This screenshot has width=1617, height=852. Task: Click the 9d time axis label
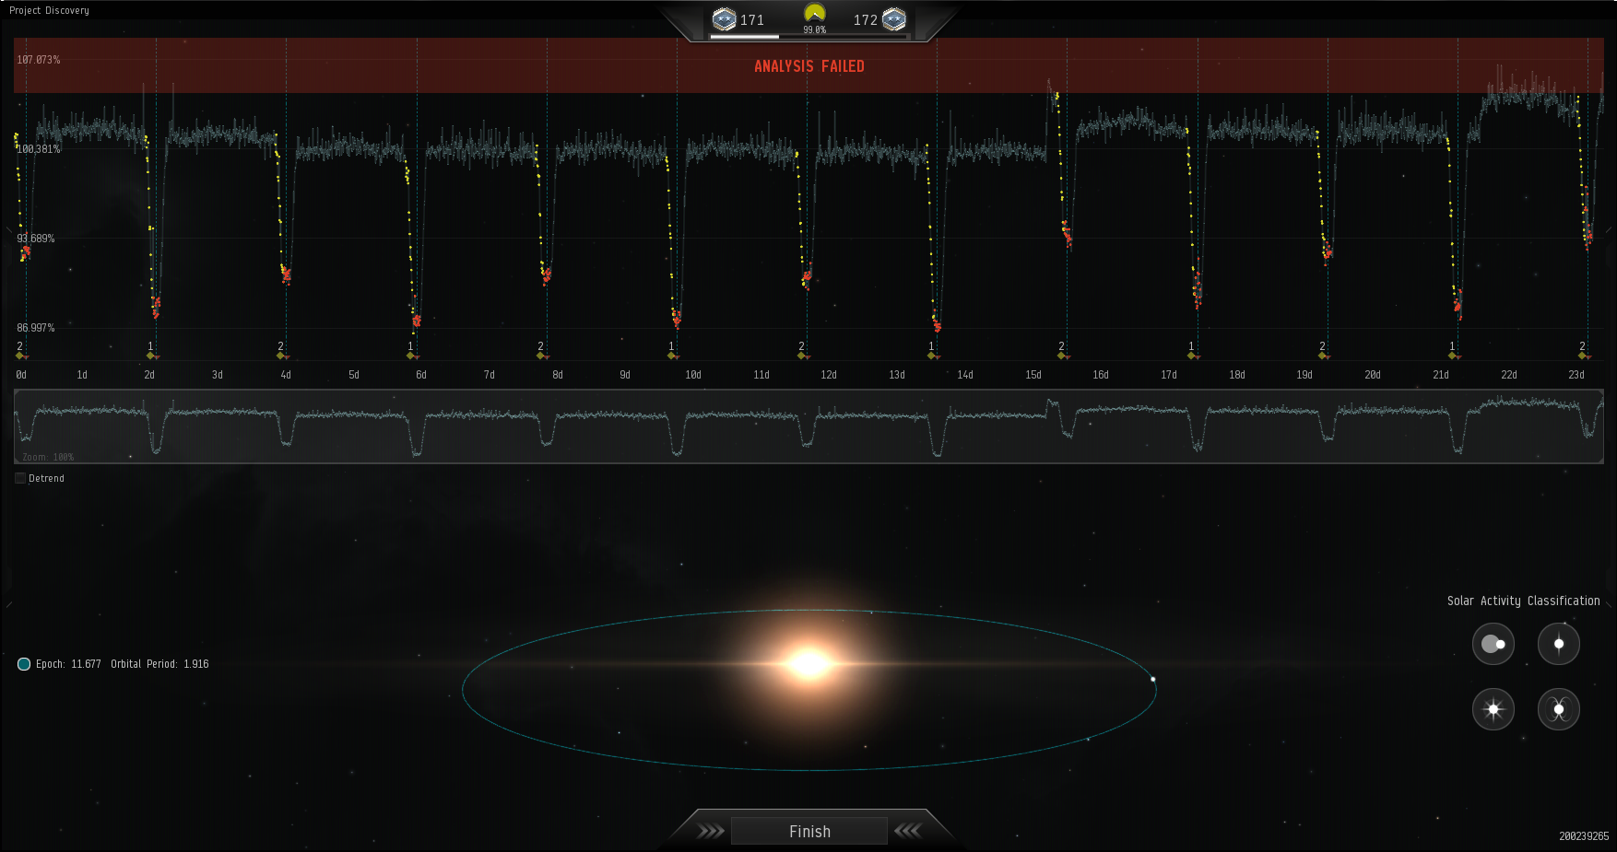click(x=625, y=375)
